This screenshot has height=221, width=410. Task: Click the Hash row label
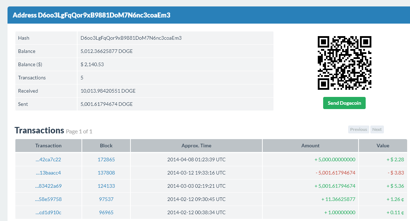pyautogui.click(x=24, y=38)
